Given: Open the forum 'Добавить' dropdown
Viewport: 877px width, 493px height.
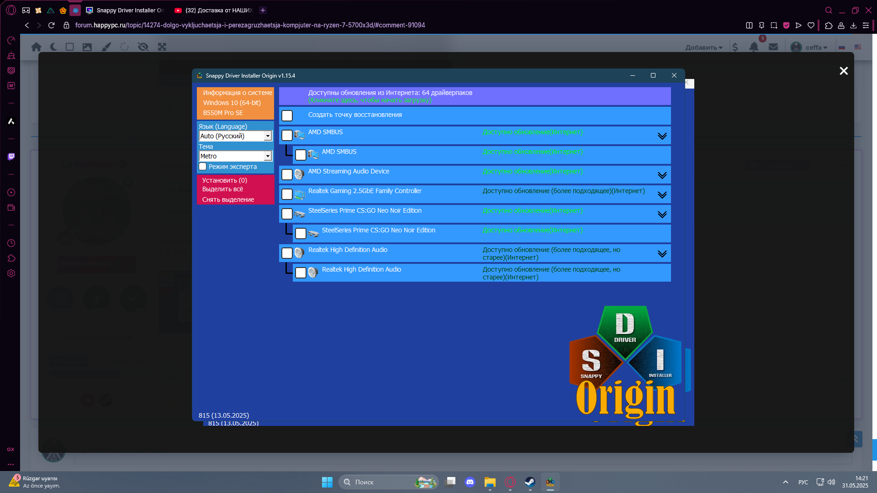Looking at the screenshot, I should pyautogui.click(x=704, y=47).
